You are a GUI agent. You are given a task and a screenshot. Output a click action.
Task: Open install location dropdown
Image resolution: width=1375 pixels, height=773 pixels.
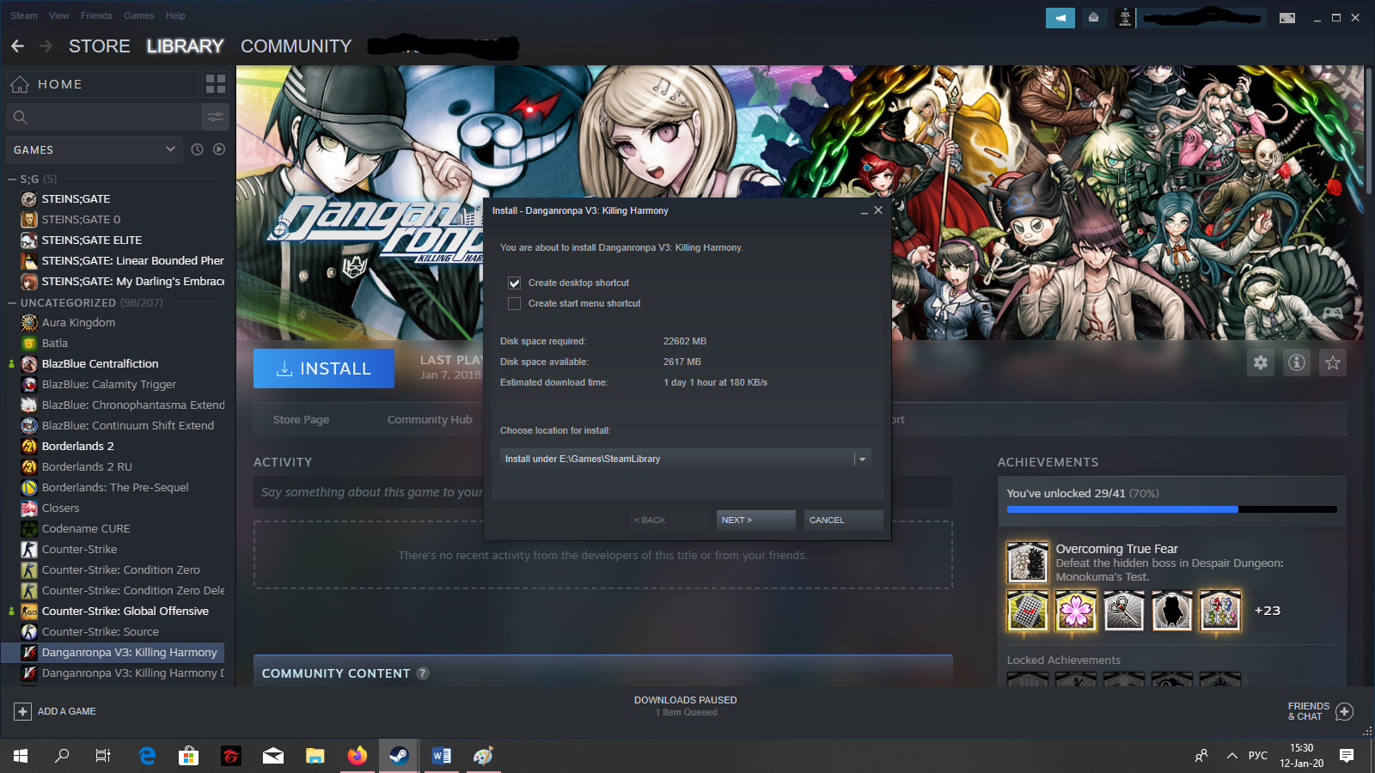(x=862, y=459)
